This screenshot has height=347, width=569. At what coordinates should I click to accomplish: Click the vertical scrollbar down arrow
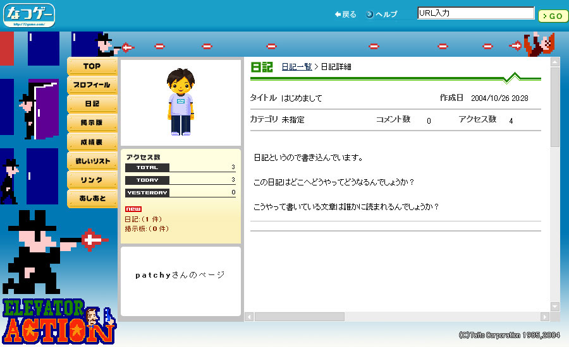tap(555, 306)
